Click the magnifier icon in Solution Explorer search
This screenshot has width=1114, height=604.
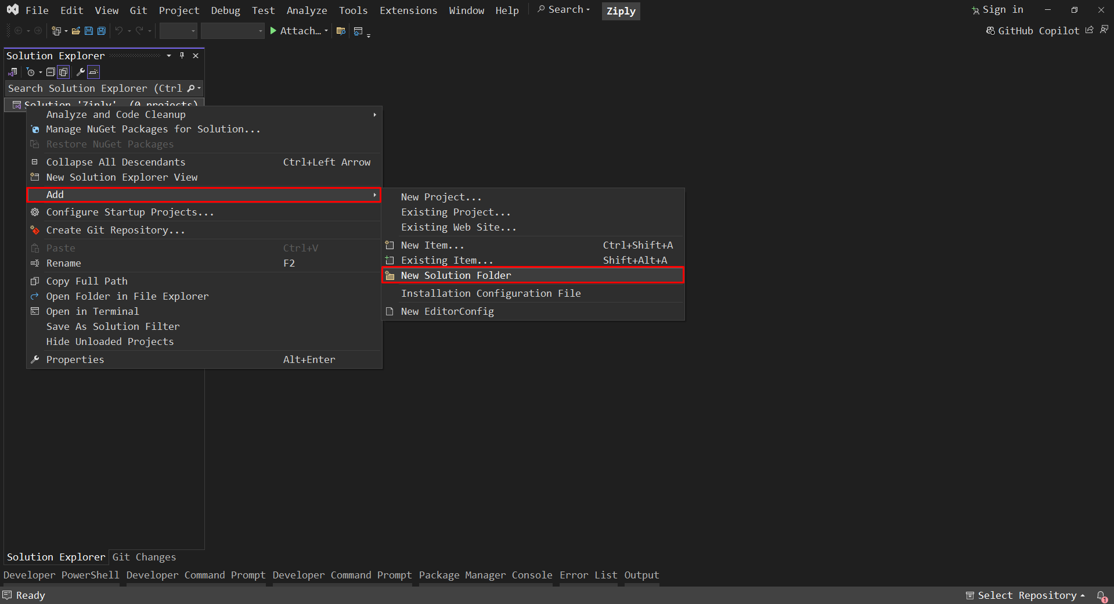[190, 88]
